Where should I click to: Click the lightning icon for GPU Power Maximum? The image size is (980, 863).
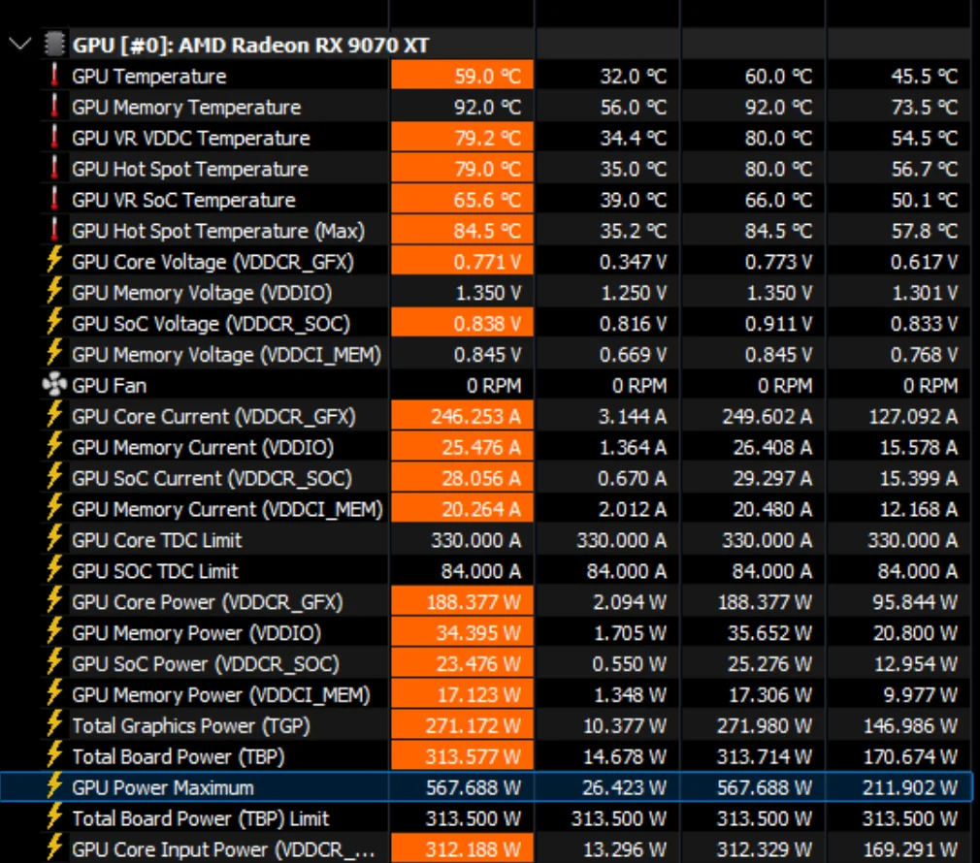click(54, 786)
